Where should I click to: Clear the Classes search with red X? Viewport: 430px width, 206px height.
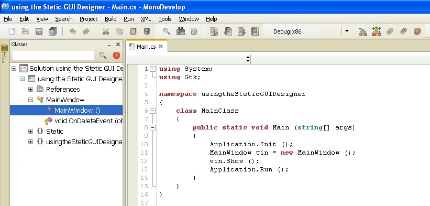pos(117,56)
